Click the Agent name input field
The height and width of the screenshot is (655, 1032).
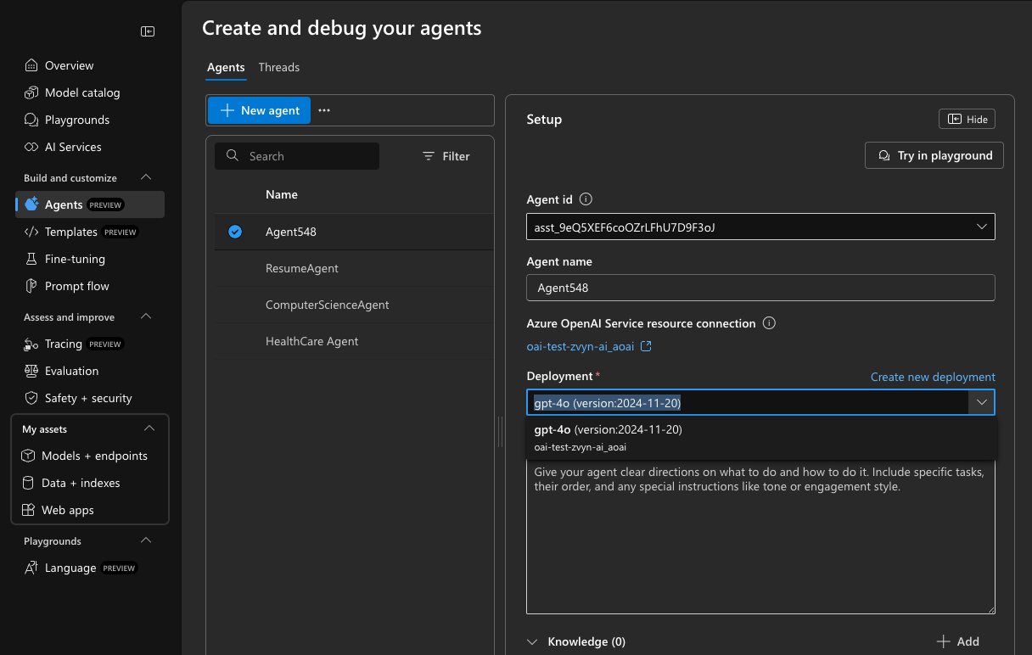click(x=760, y=288)
